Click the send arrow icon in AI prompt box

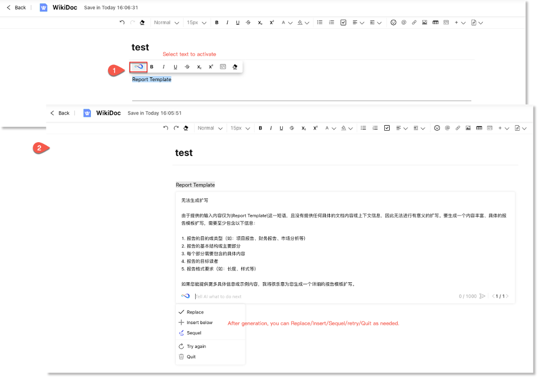click(482, 296)
